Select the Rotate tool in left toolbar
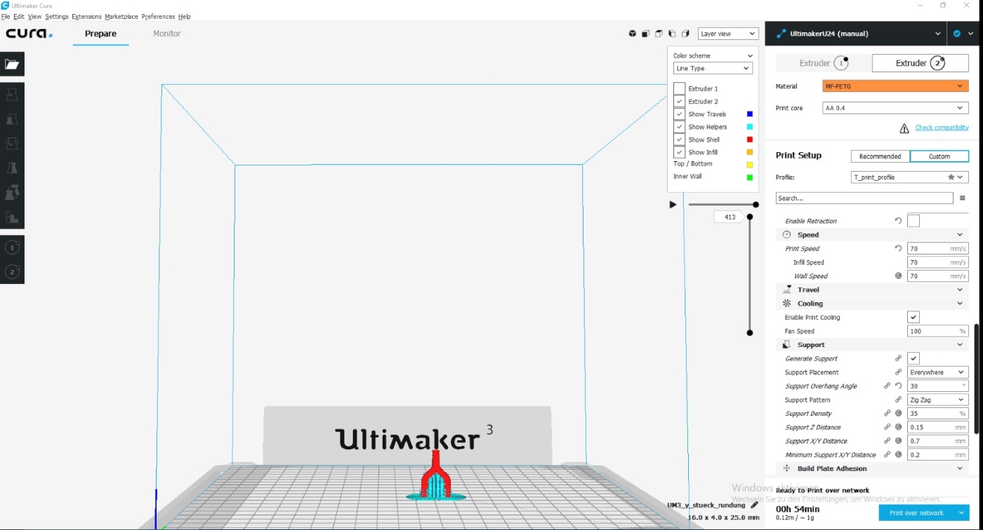 tap(12, 144)
